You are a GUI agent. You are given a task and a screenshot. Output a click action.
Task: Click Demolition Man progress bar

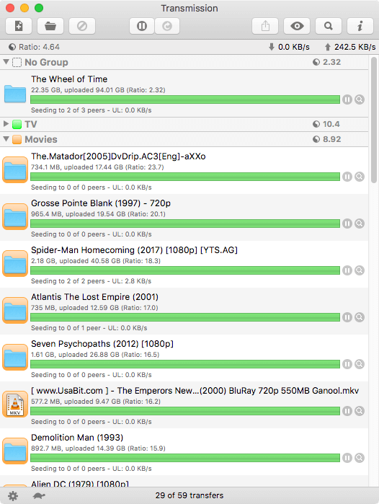[185, 458]
